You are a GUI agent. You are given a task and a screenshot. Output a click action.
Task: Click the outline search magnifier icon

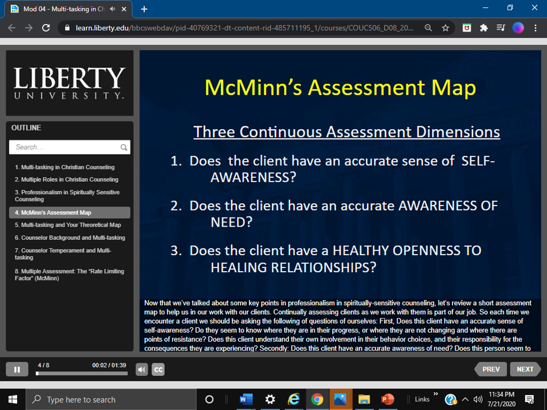[x=124, y=147]
